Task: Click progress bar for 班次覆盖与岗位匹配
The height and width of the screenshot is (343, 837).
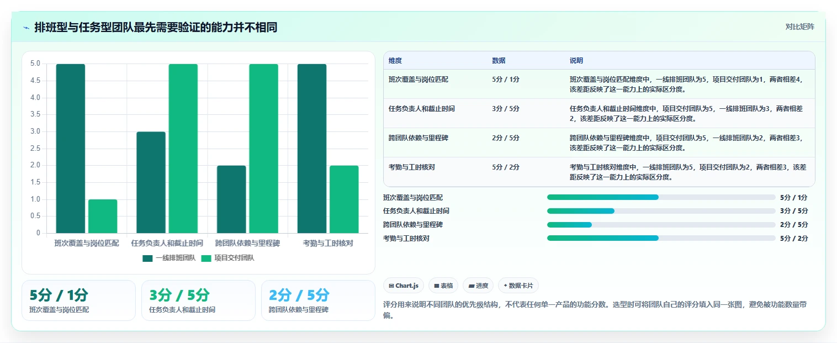Action: 661,197
